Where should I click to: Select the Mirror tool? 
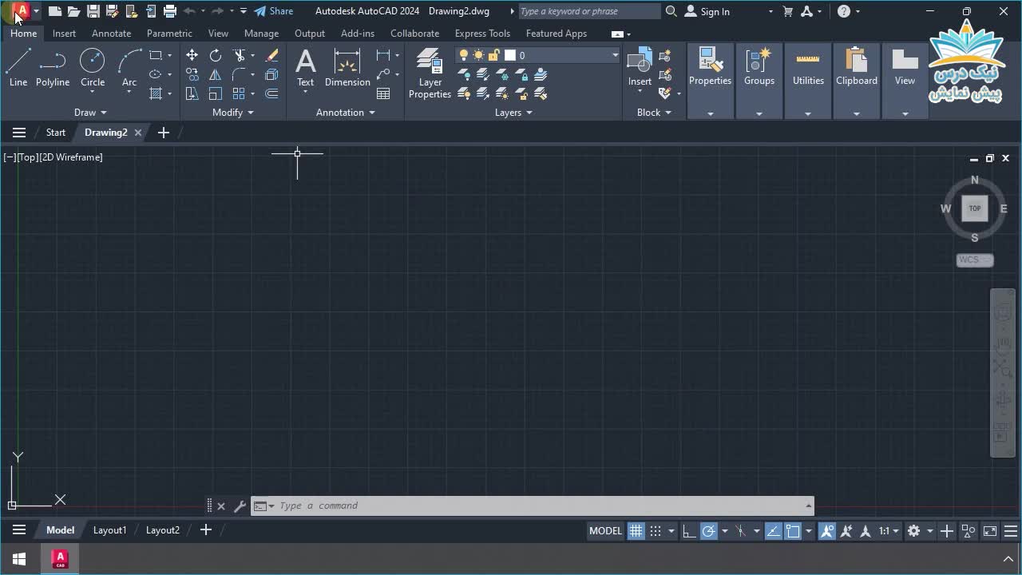(216, 74)
